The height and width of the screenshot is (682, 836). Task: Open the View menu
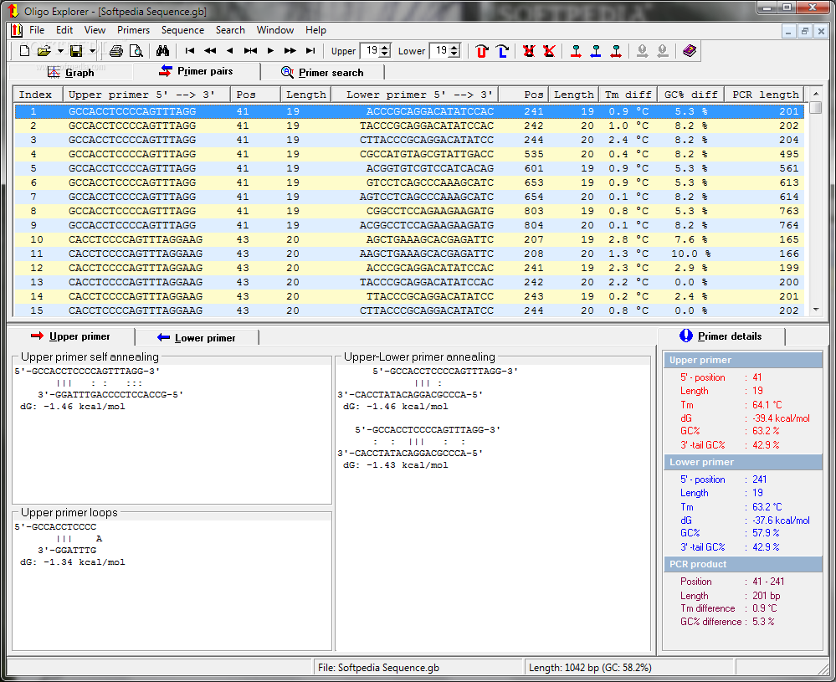point(95,30)
